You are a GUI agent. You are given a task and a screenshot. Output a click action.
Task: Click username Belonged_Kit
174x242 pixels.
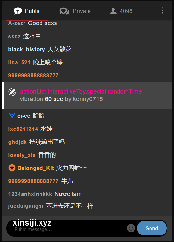point(36,168)
